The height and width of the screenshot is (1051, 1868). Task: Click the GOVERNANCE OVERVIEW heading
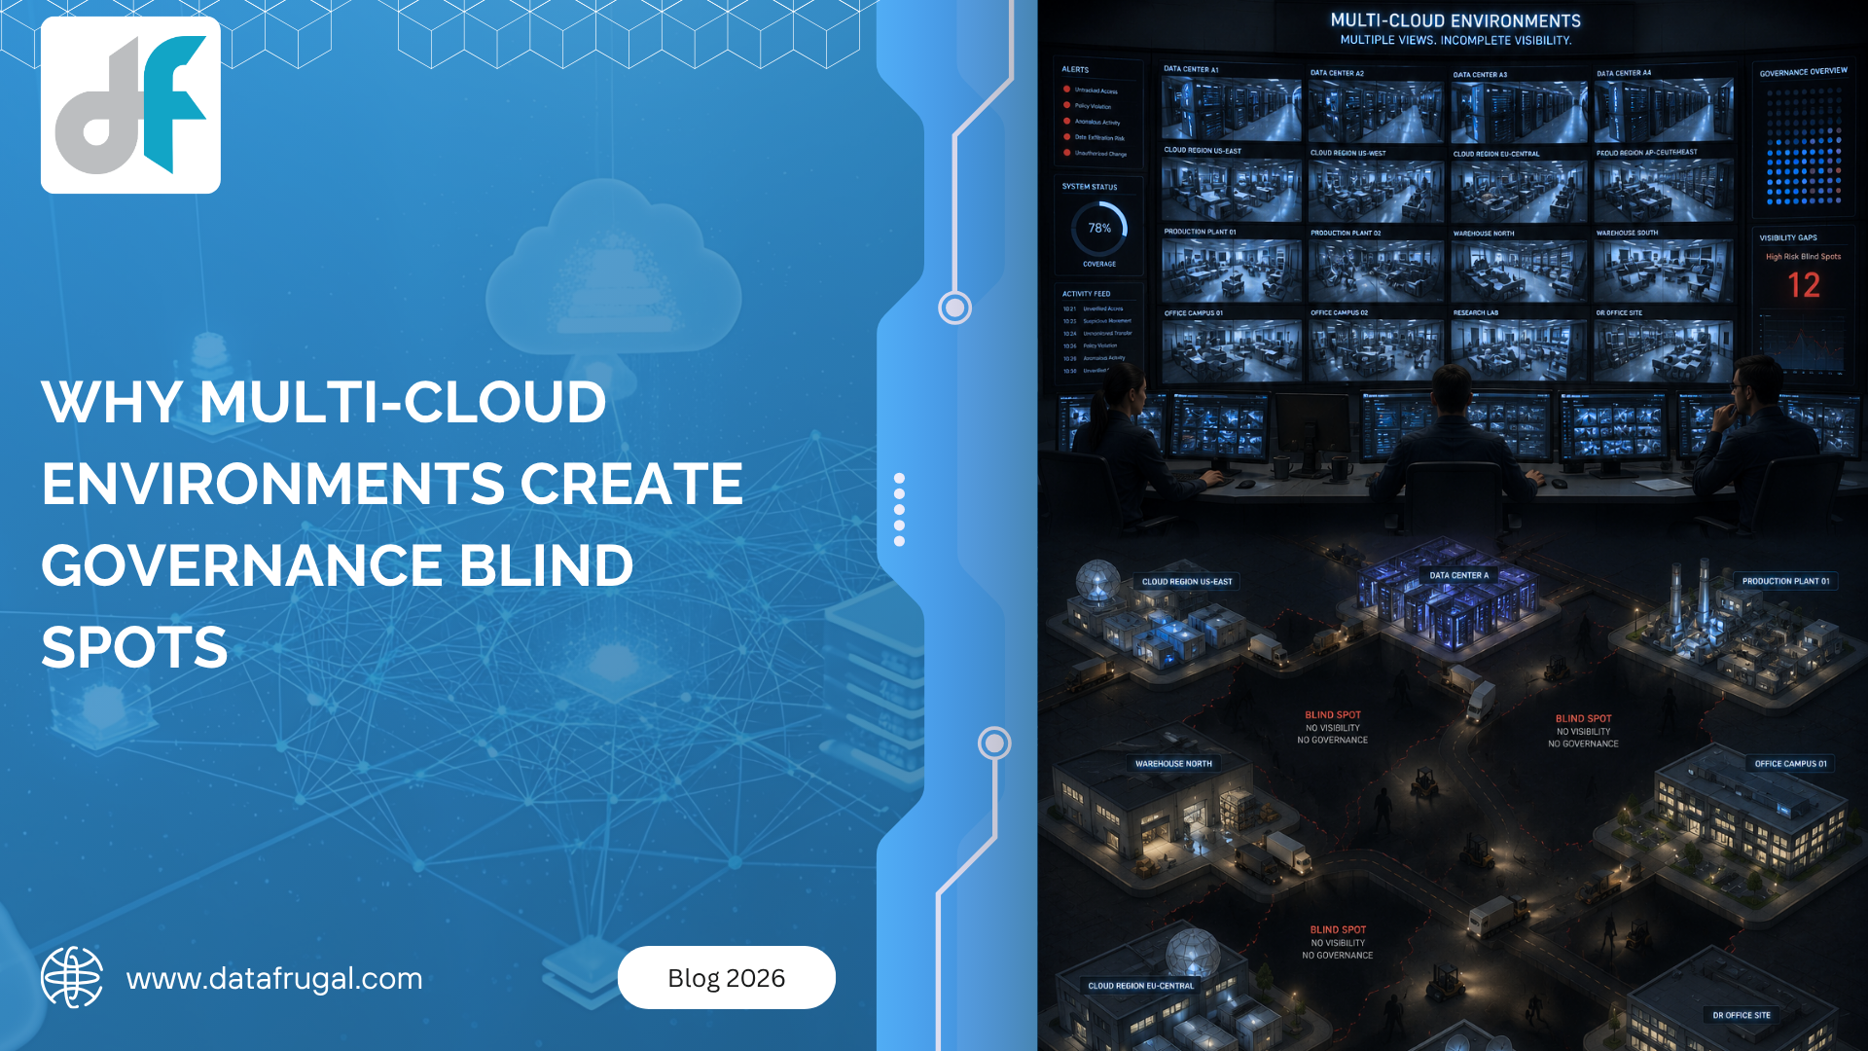[x=1803, y=72]
